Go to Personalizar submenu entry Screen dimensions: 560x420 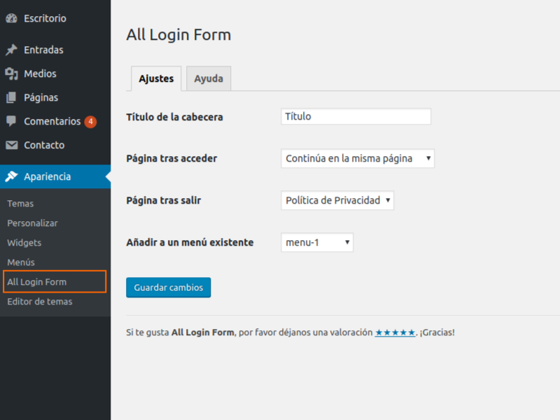[x=32, y=223]
